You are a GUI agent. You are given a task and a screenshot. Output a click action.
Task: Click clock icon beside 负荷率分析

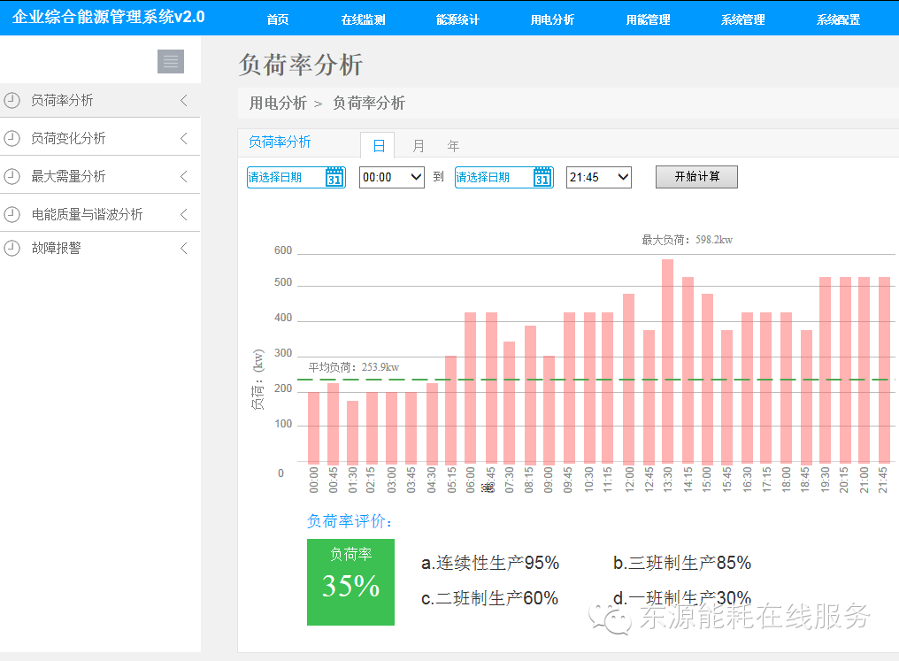[x=12, y=100]
